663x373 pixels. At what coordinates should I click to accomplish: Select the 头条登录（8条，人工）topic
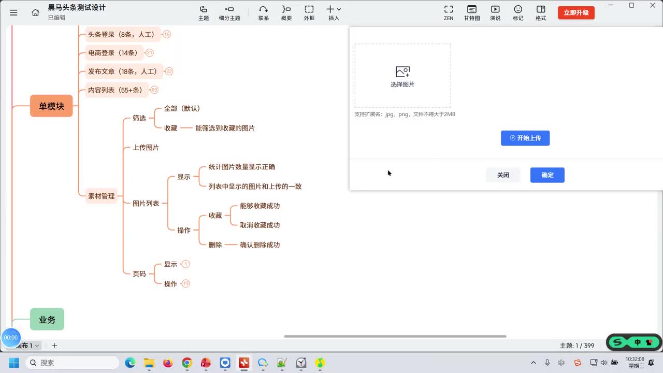(122, 34)
